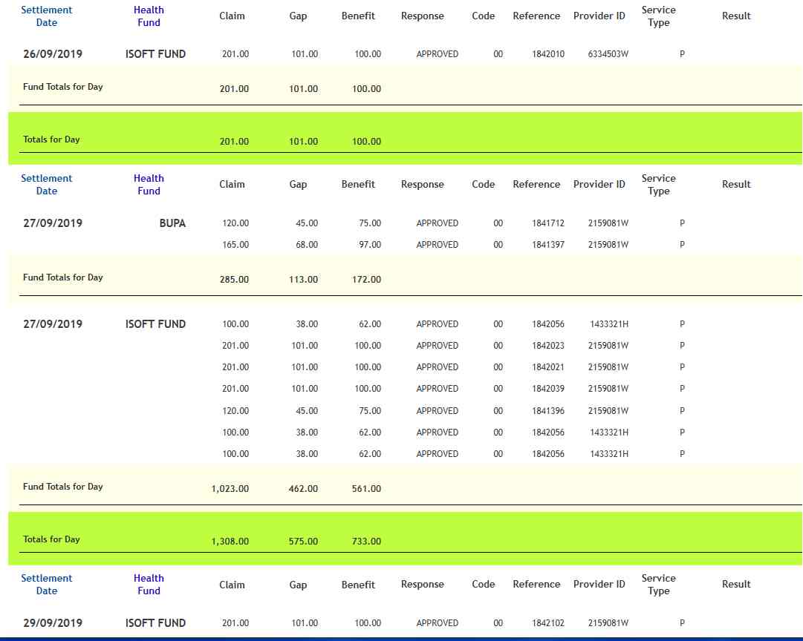Click the 113.00 fund total gap
The width and height of the screenshot is (803, 641).
pos(303,279)
